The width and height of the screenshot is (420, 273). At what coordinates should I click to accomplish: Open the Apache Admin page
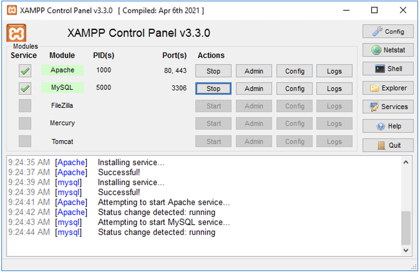(x=254, y=71)
